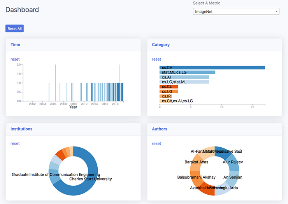
Task: Reset the Category chart filter
Action: click(x=156, y=59)
